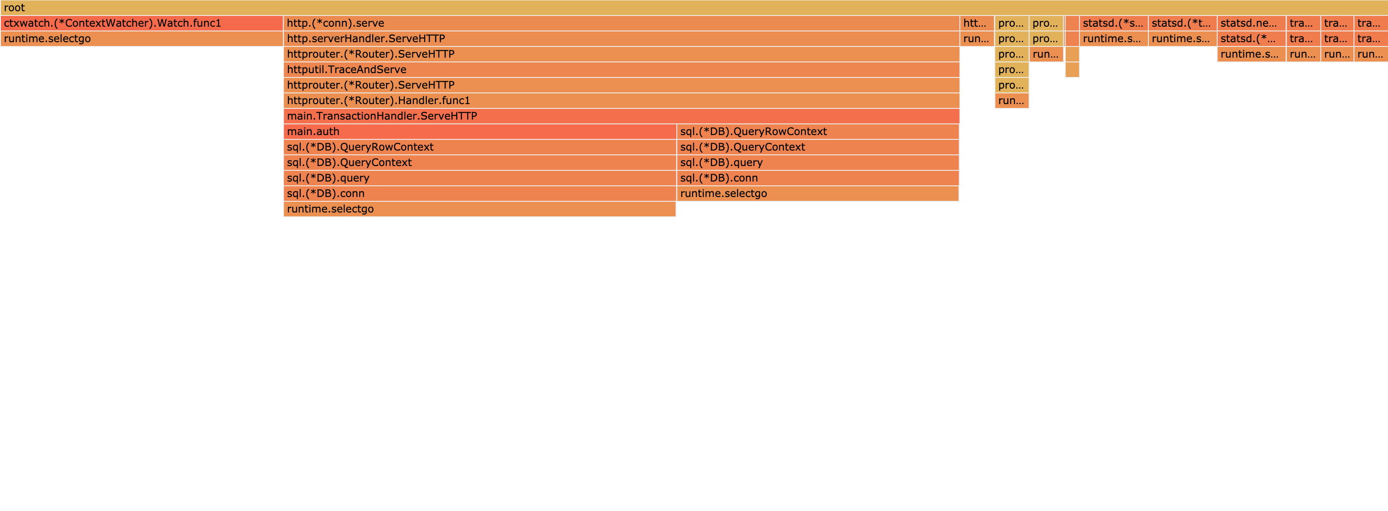Select the run... frame at bottom of tallest pro... column
1388x511 pixels.
click(x=1012, y=101)
